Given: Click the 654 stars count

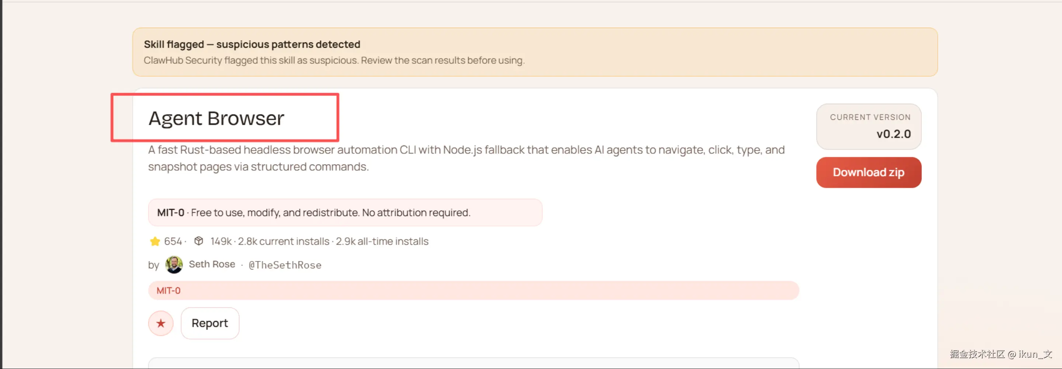Looking at the screenshot, I should coord(173,241).
